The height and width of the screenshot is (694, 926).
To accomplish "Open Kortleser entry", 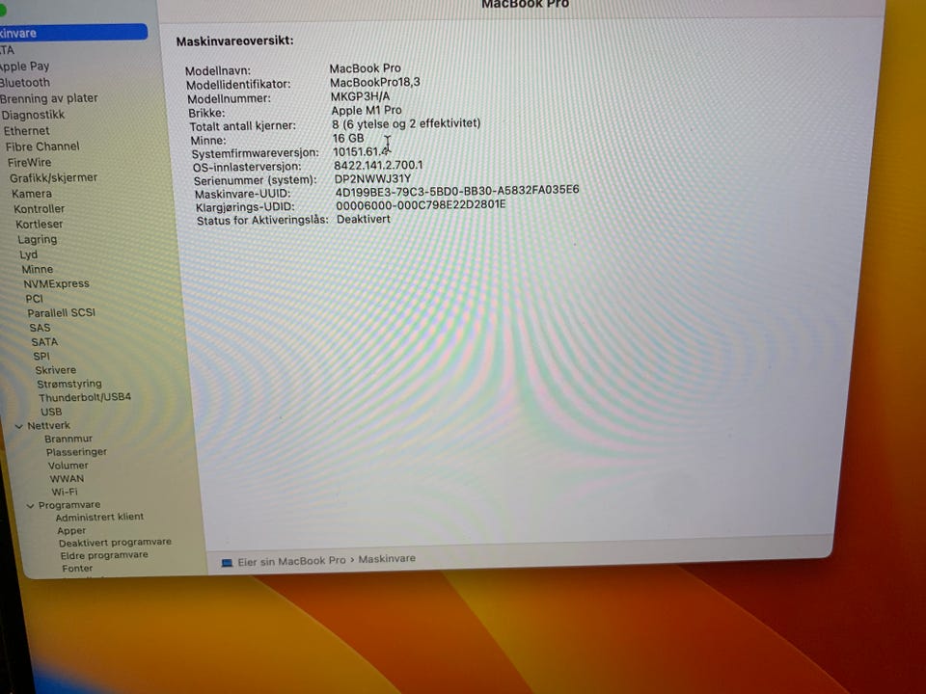I will (39, 225).
